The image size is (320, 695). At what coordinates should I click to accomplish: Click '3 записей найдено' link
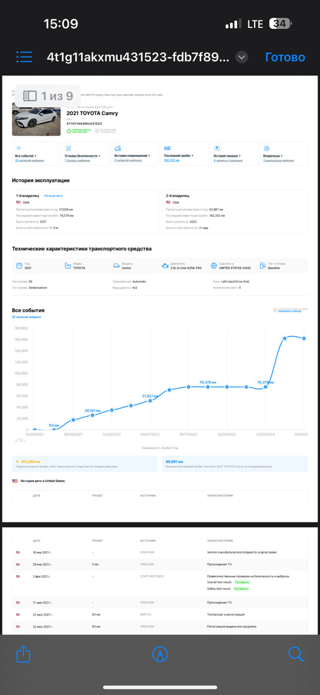(128, 161)
